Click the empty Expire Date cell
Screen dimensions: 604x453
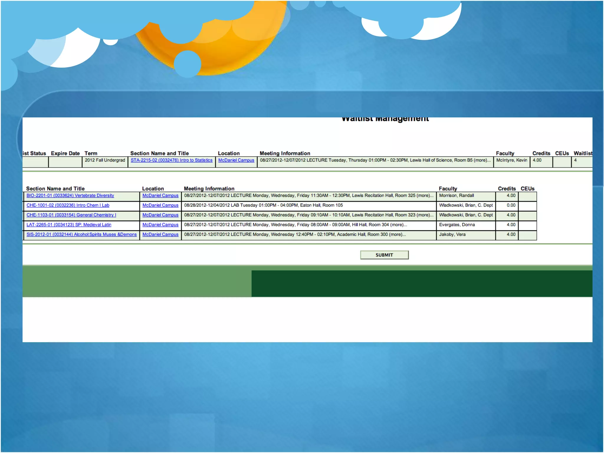click(65, 162)
